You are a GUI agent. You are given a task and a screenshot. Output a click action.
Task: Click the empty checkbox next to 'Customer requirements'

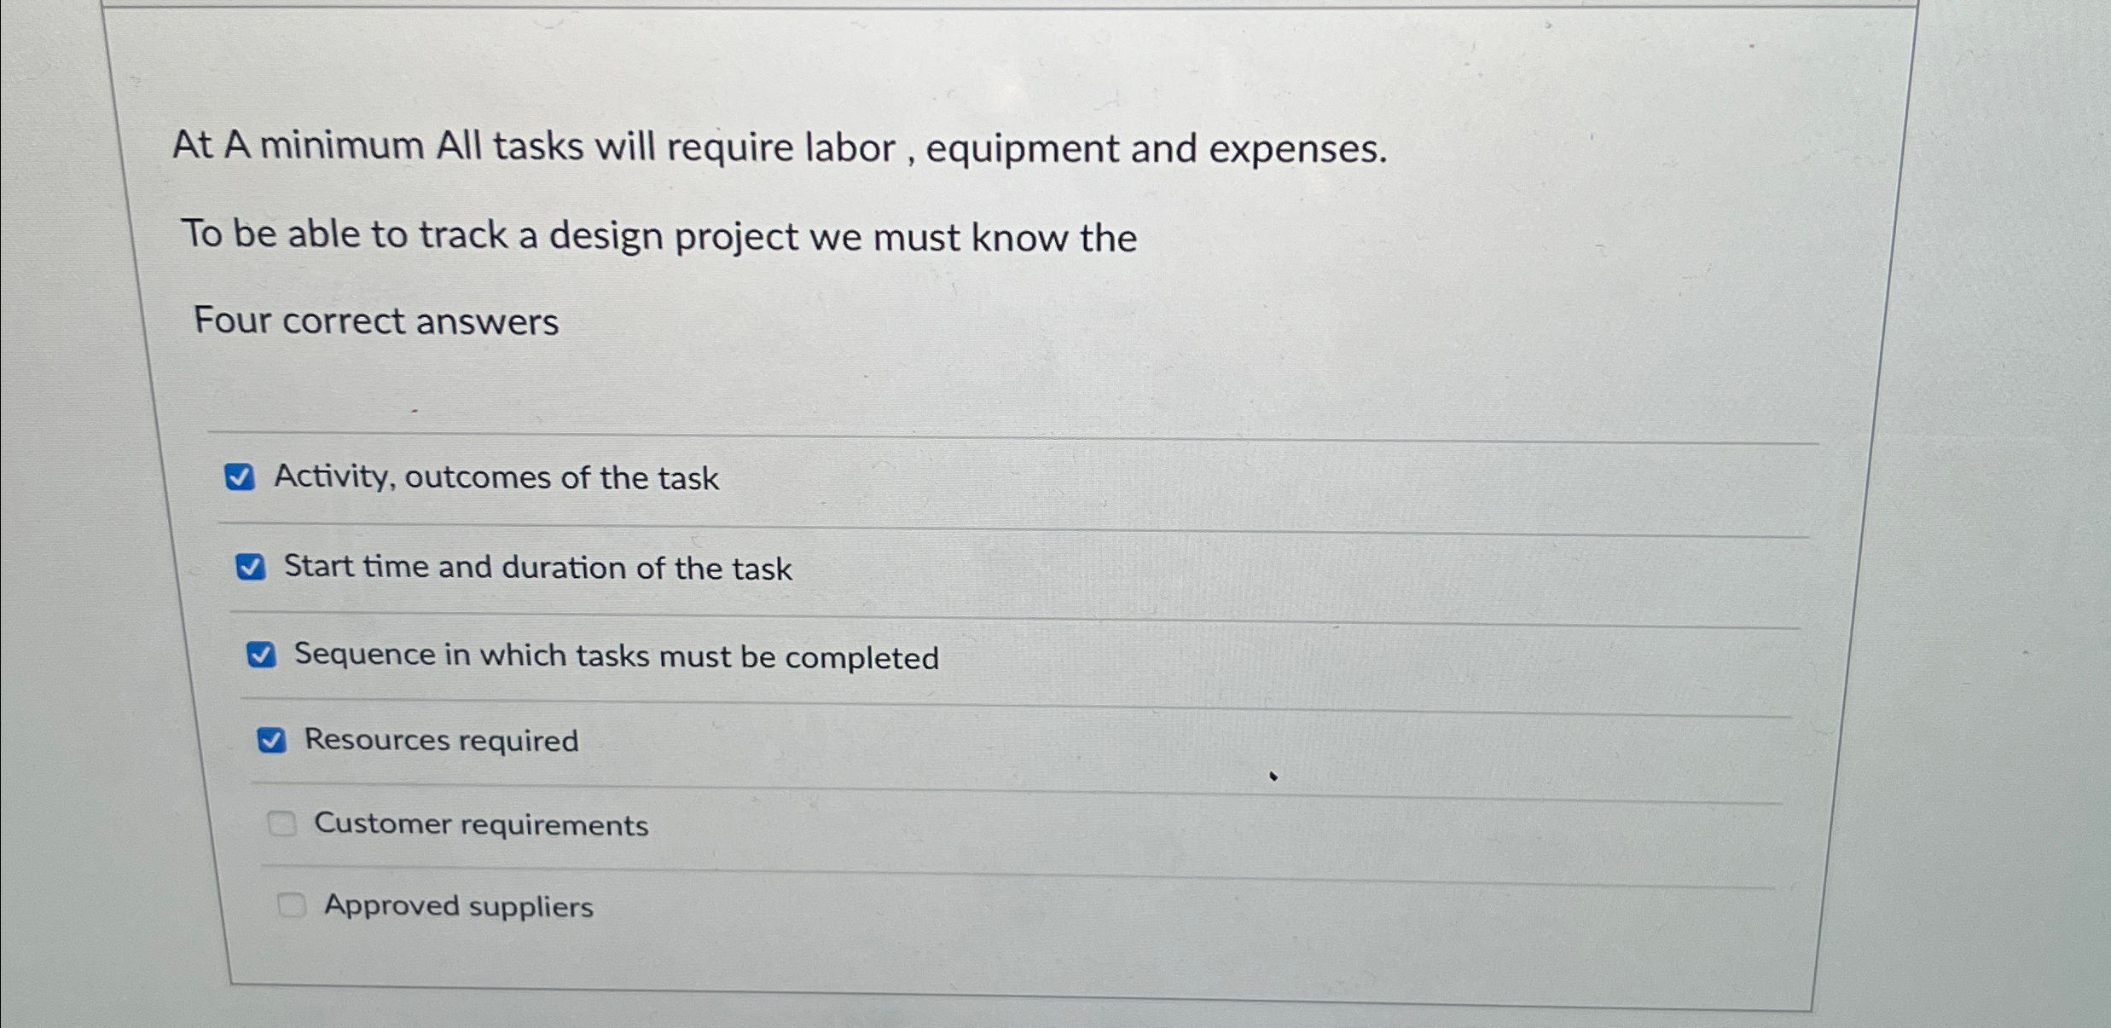pyautogui.click(x=281, y=823)
